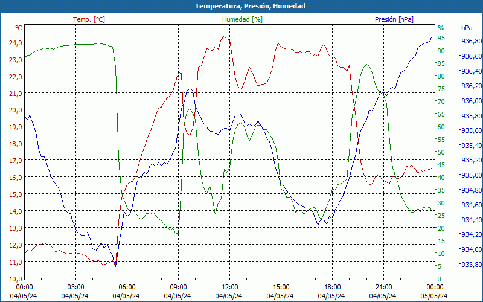Click the 15:00 time axis label
The image size is (483, 302).
[x=281, y=287]
